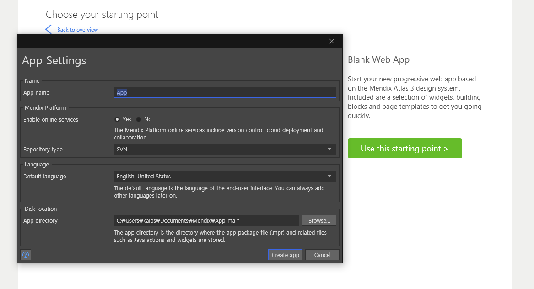Screen dimensions: 534x289
Task: Click the Disk location group label
Action: [x=41, y=209]
